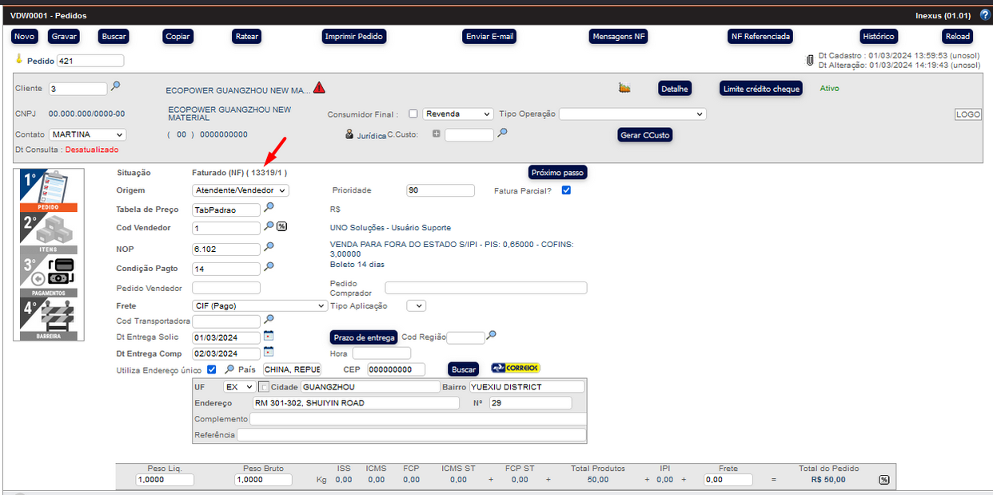Viewport: 993px width, 495px height.
Task: Click the Próximo passo button
Action: (558, 173)
